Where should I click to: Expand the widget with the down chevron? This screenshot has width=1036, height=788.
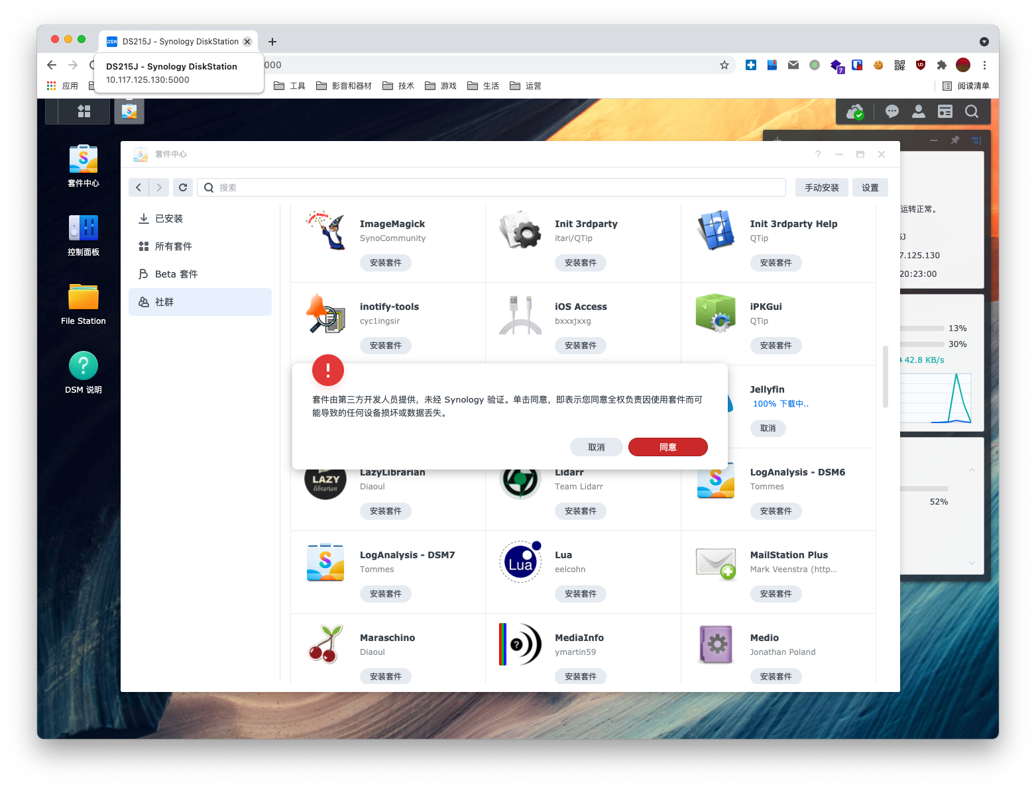(972, 563)
